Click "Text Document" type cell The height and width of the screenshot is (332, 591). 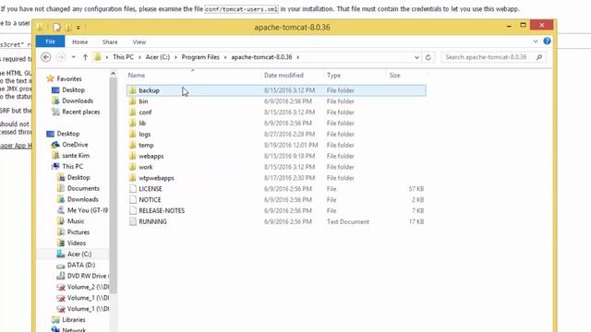[348, 221]
